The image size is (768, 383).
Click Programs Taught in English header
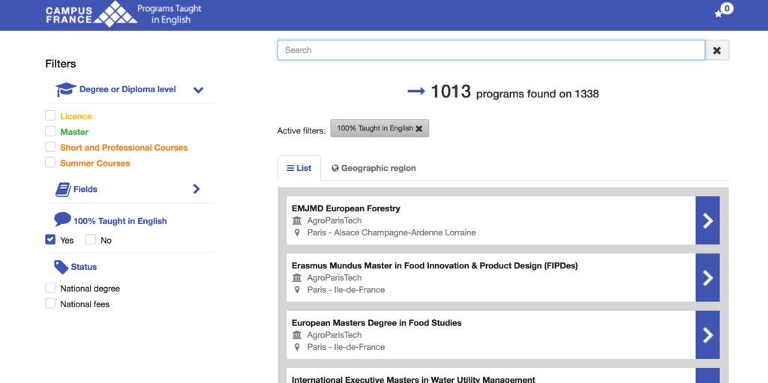point(169,14)
